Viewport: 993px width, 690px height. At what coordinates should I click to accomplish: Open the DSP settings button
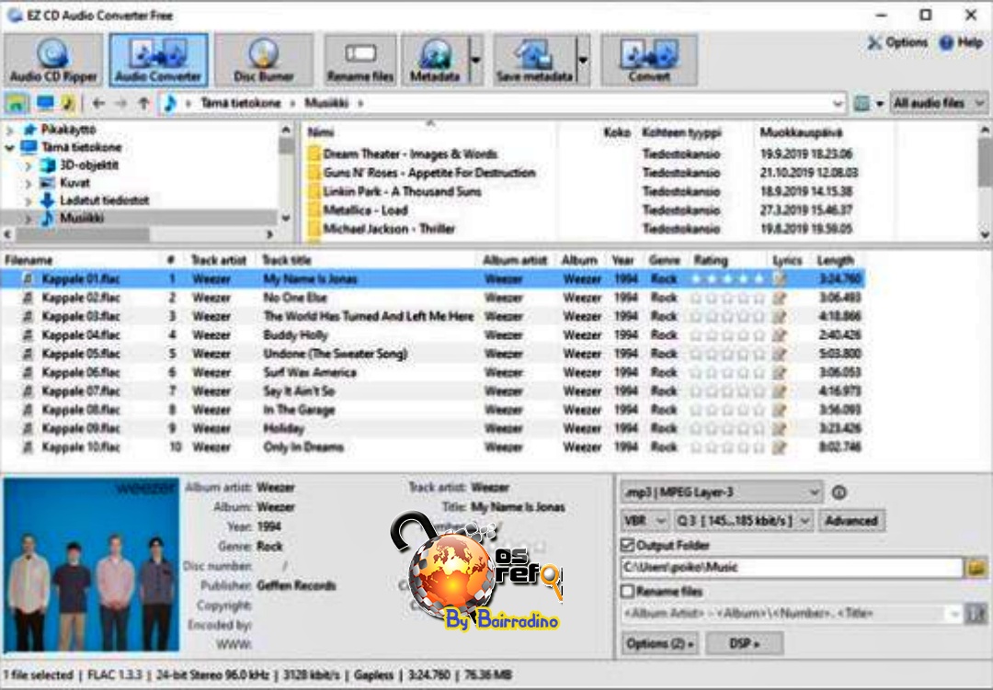point(744,643)
